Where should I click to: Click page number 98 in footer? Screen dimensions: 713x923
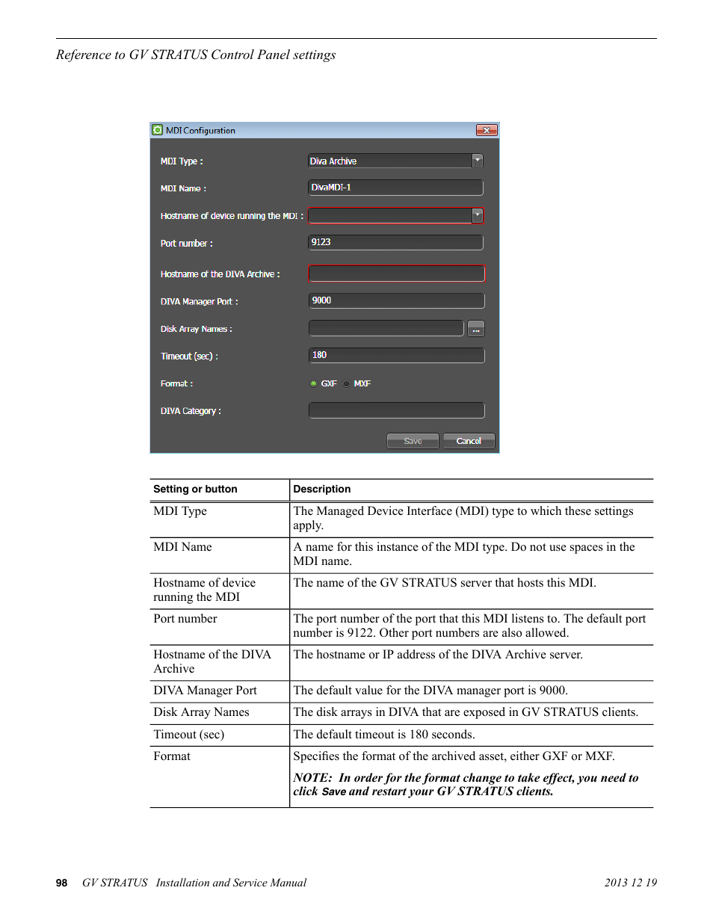(61, 883)
